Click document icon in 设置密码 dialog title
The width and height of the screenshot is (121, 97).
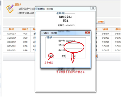[42, 33]
